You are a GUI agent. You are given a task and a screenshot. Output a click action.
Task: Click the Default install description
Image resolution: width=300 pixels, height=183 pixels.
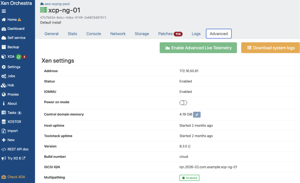click(x=51, y=23)
